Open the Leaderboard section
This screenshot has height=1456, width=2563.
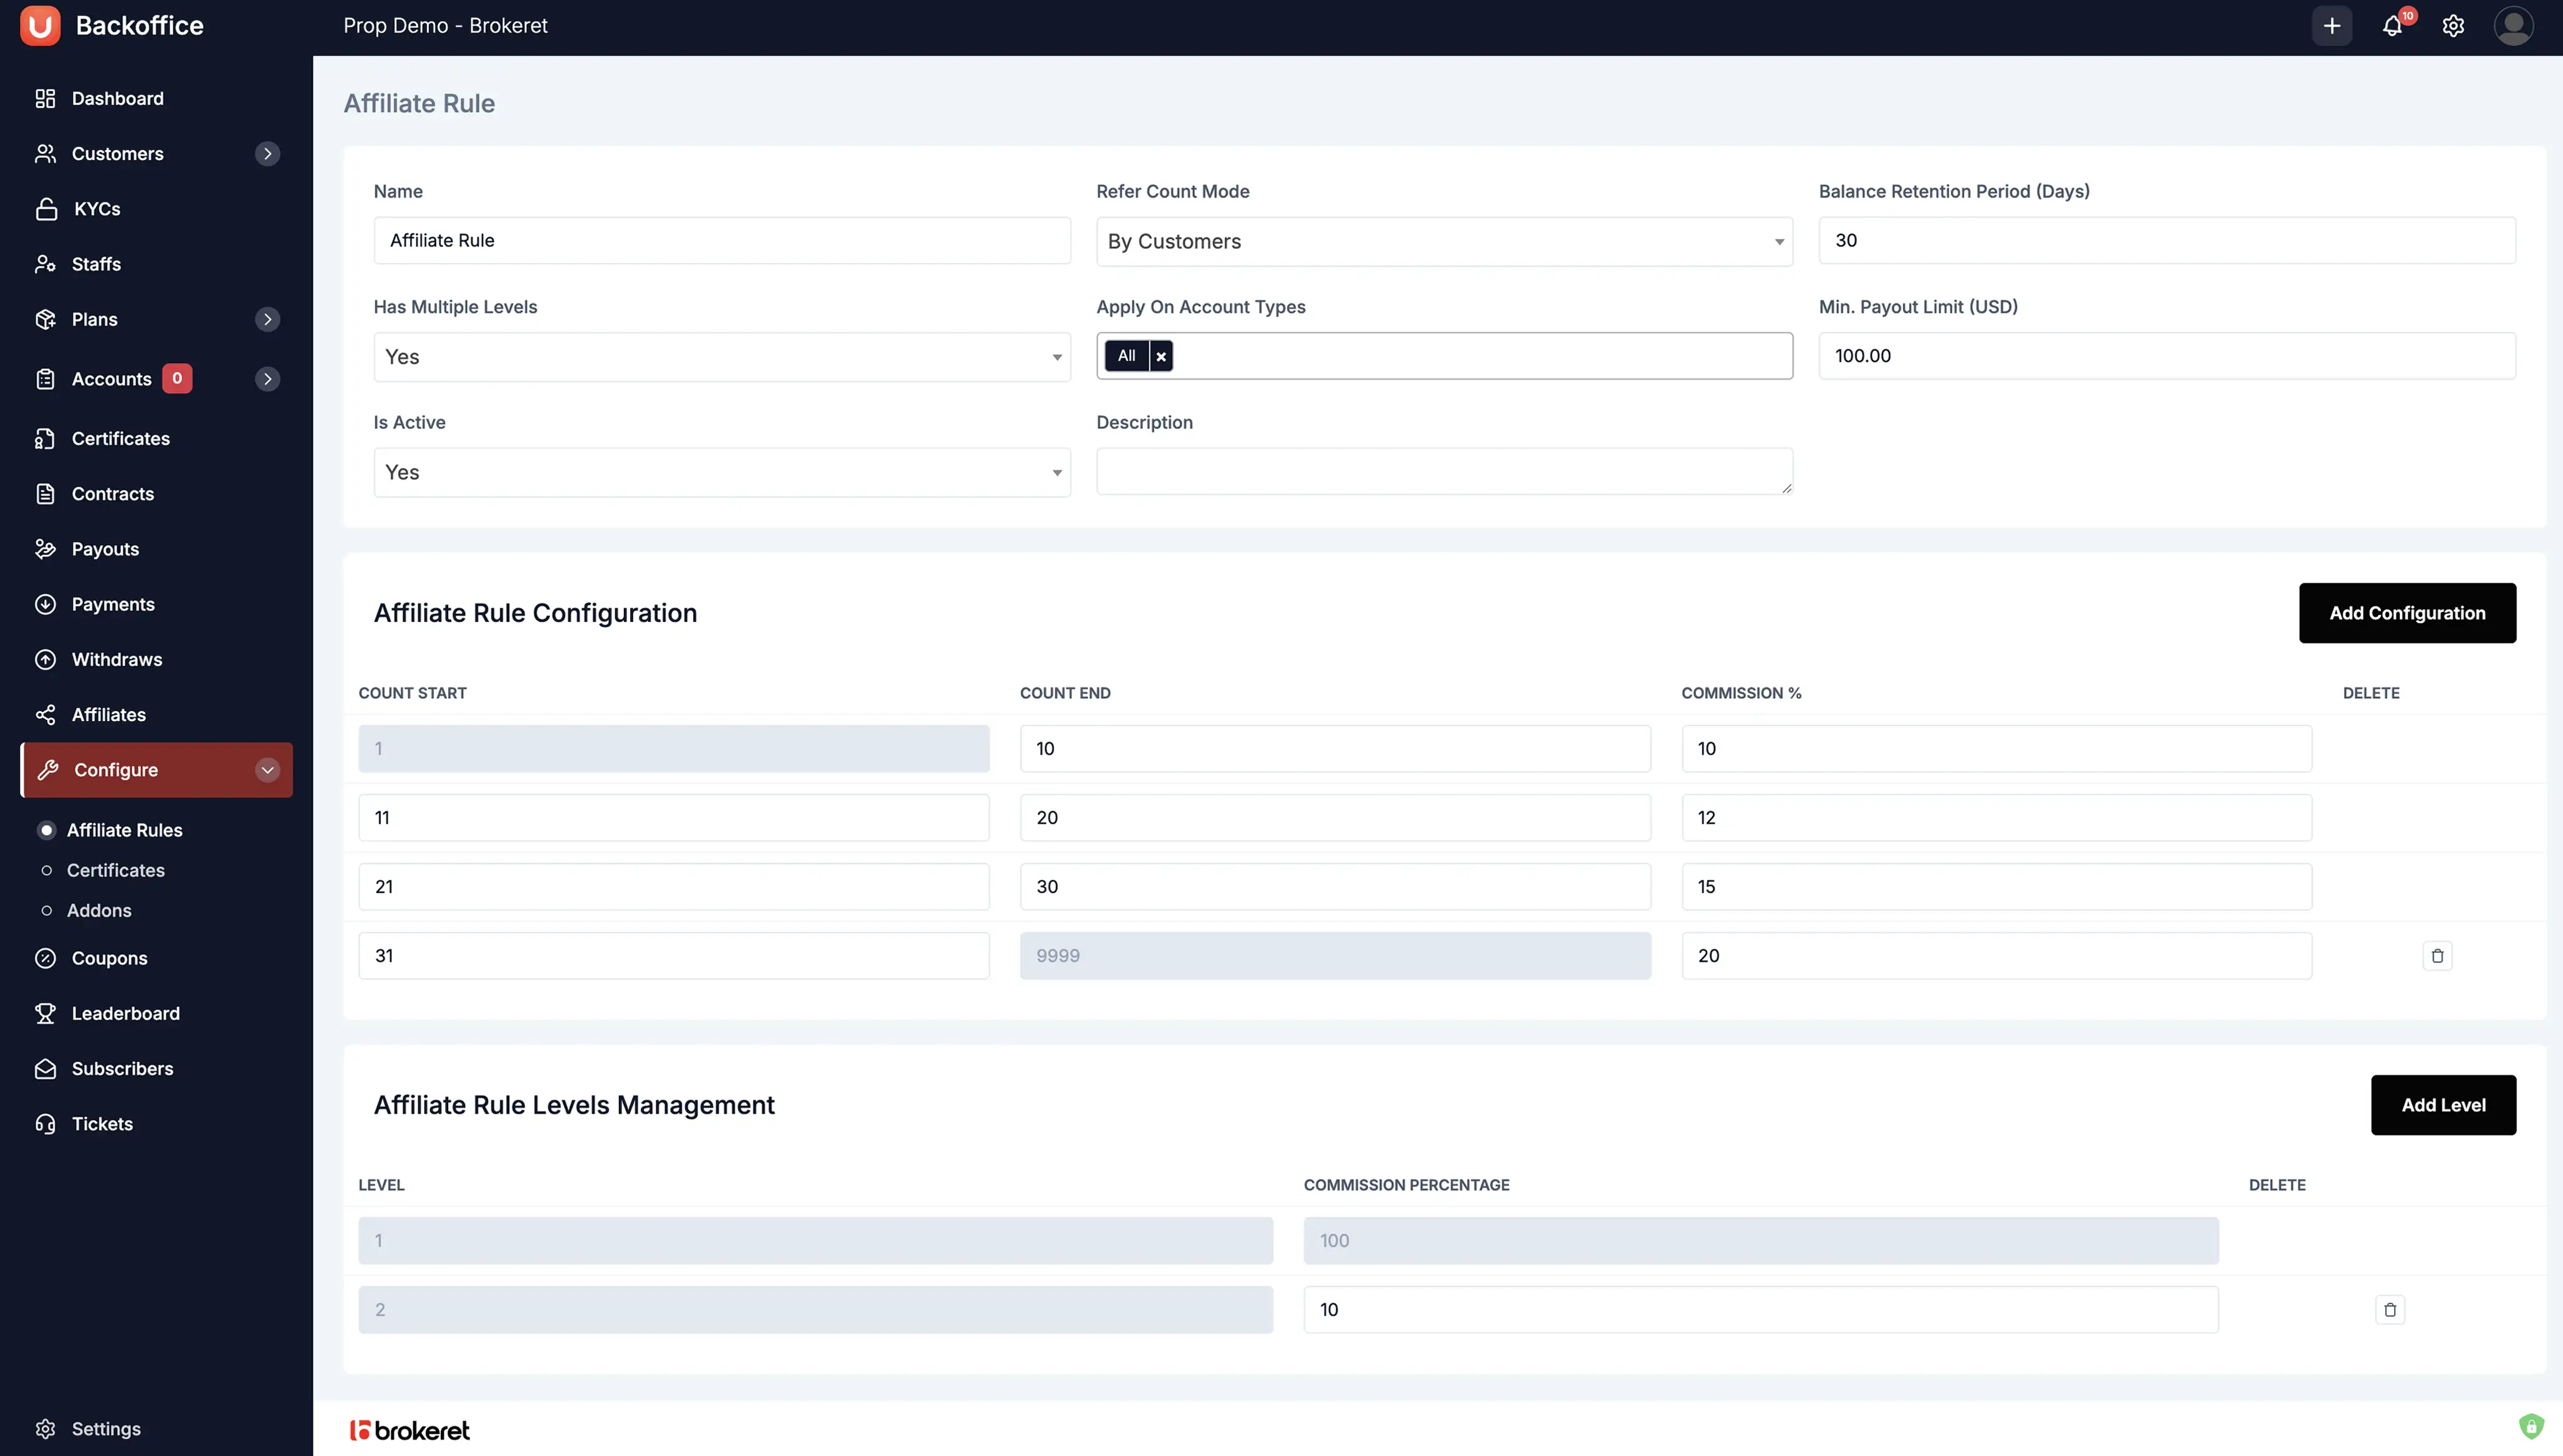[x=125, y=1013]
